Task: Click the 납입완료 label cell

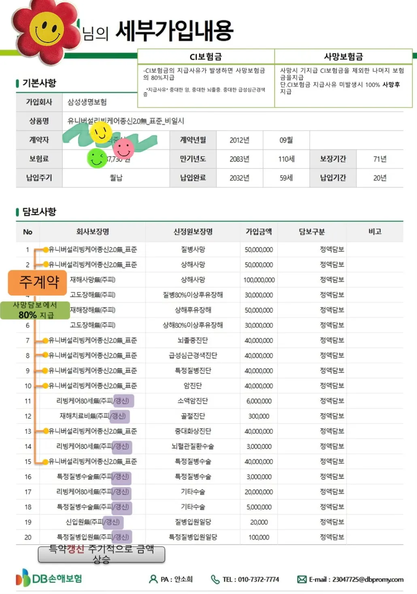Action: tap(193, 178)
